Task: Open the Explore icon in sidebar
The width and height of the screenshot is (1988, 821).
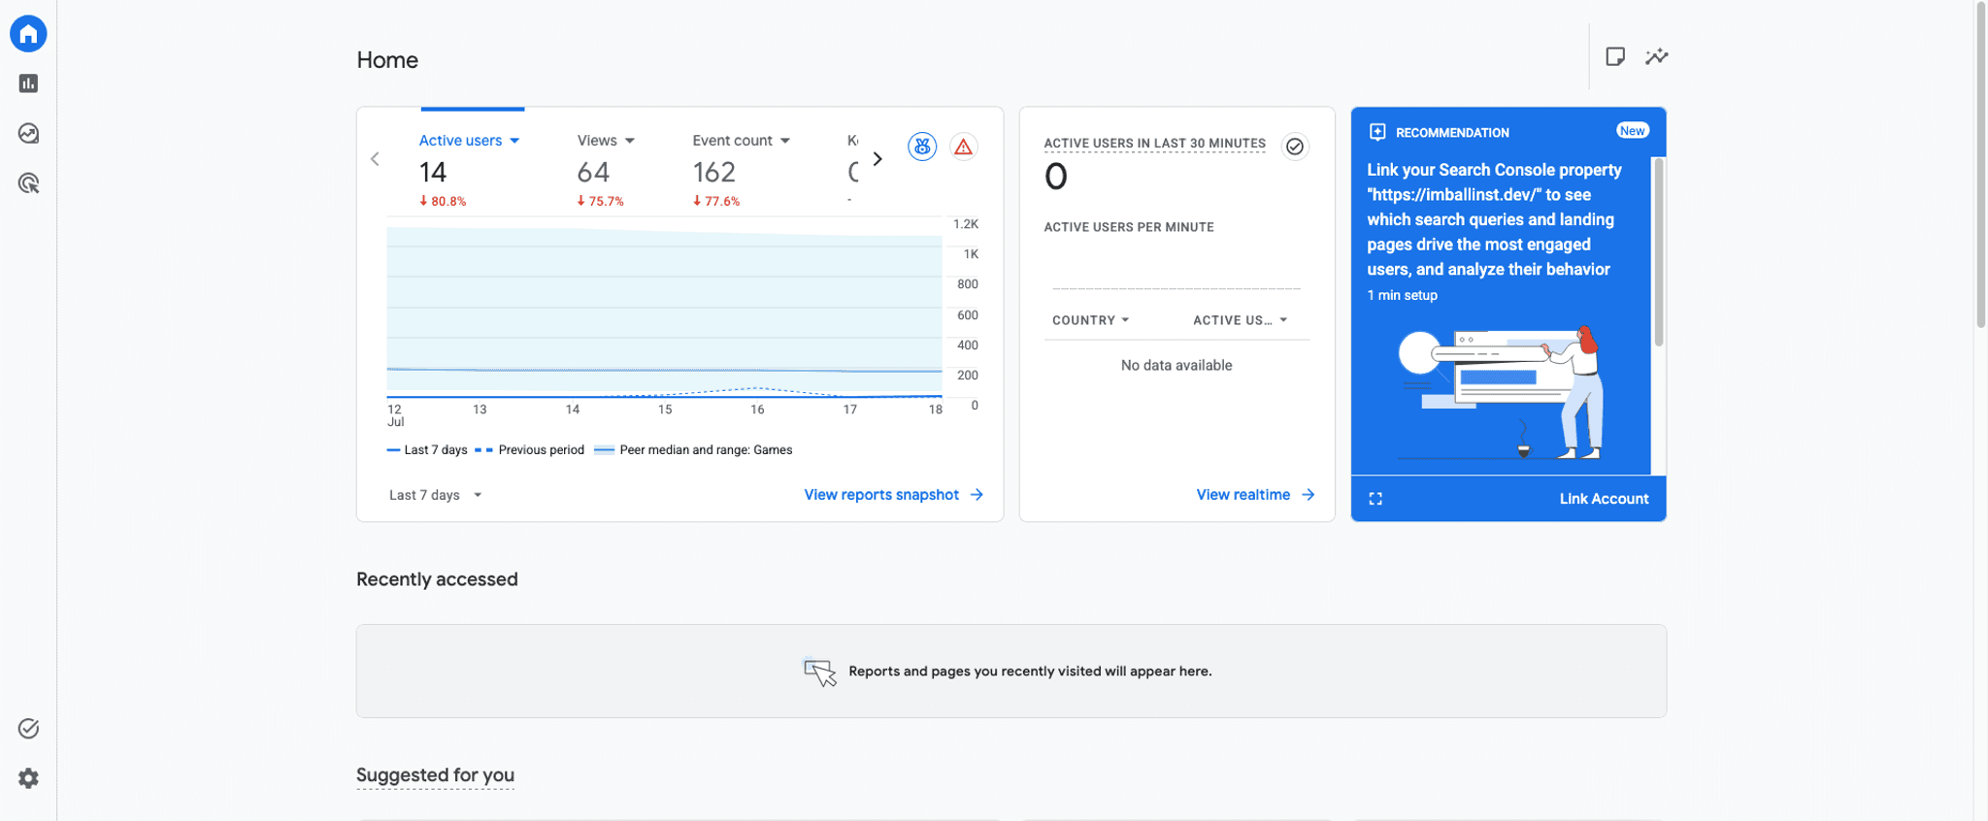Action: 28,133
